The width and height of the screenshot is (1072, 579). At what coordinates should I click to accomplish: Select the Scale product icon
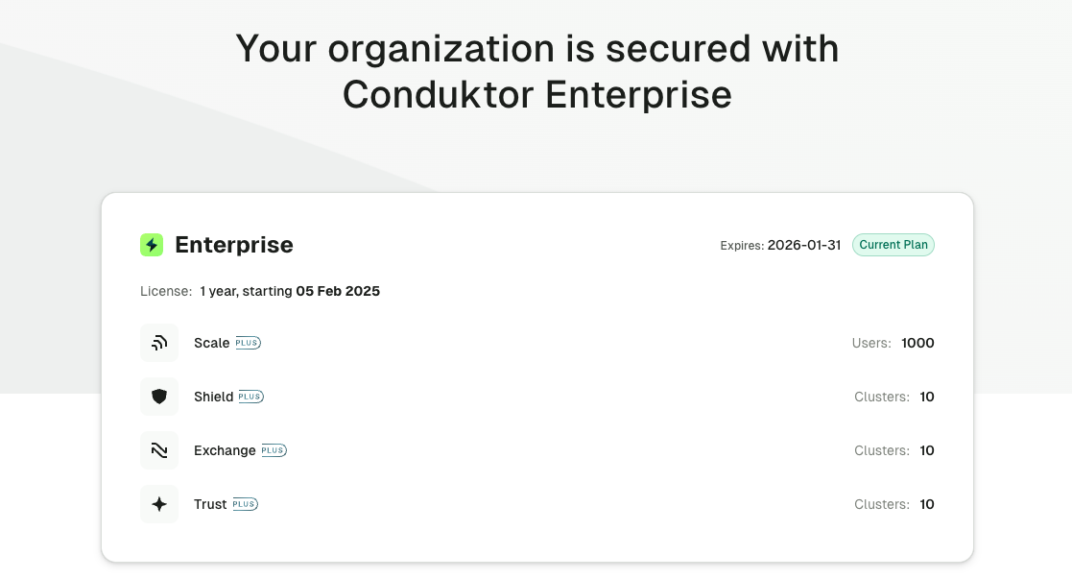coord(159,343)
